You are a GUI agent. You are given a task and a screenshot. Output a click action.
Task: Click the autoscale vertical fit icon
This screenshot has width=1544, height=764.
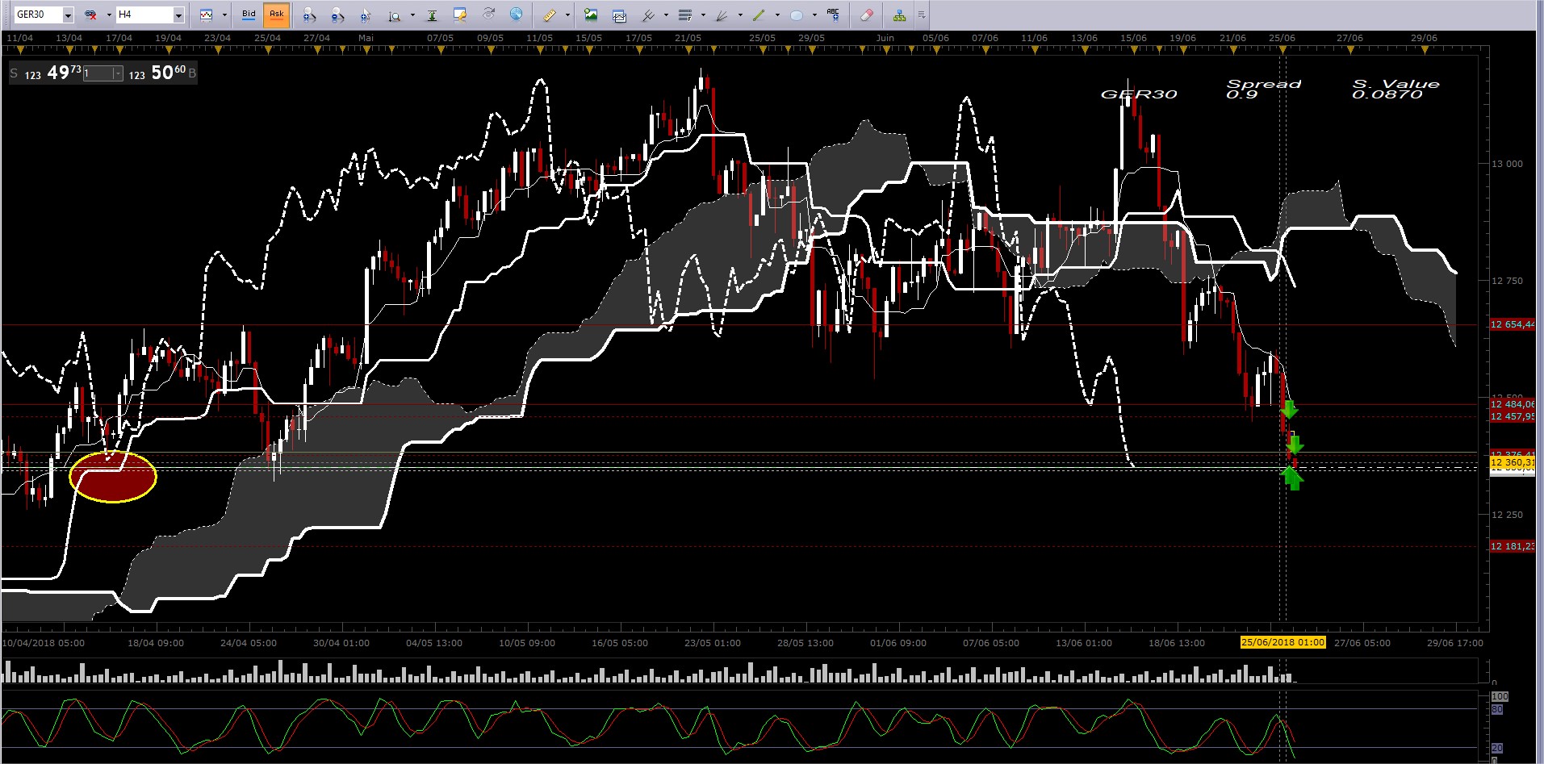432,15
